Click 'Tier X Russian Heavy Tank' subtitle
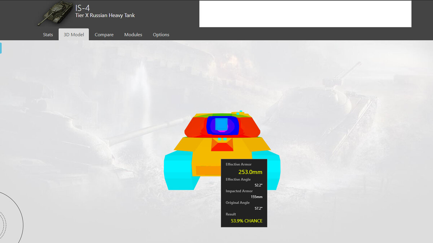The image size is (433, 243). (x=105, y=15)
